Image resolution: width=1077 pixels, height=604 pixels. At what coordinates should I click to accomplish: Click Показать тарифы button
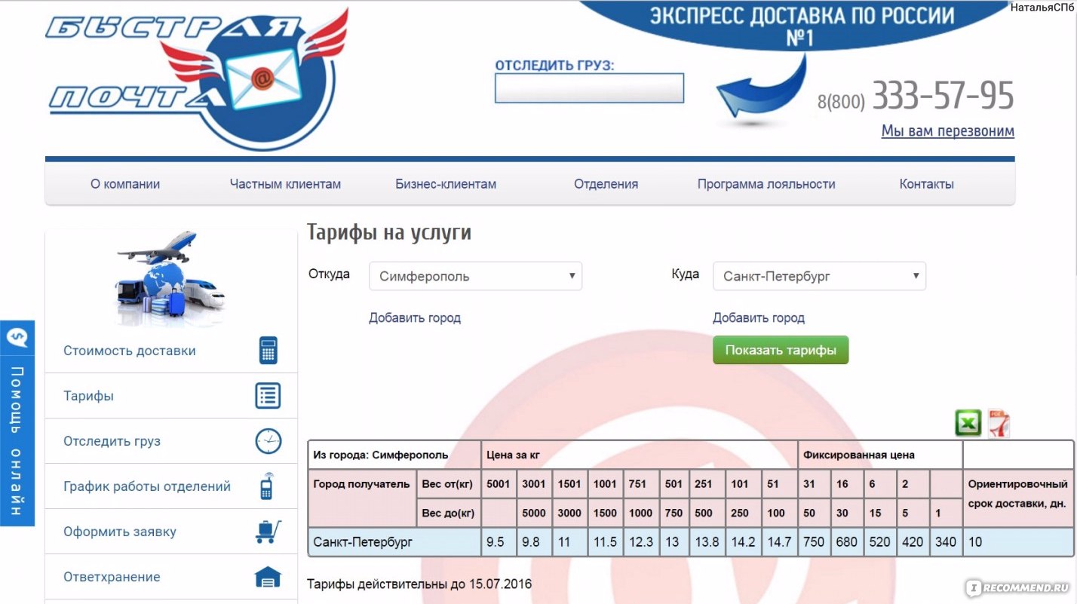[x=781, y=350]
